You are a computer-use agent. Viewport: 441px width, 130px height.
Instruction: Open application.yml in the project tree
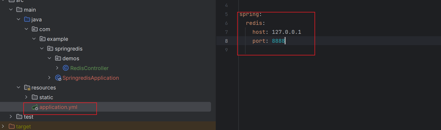(58, 107)
